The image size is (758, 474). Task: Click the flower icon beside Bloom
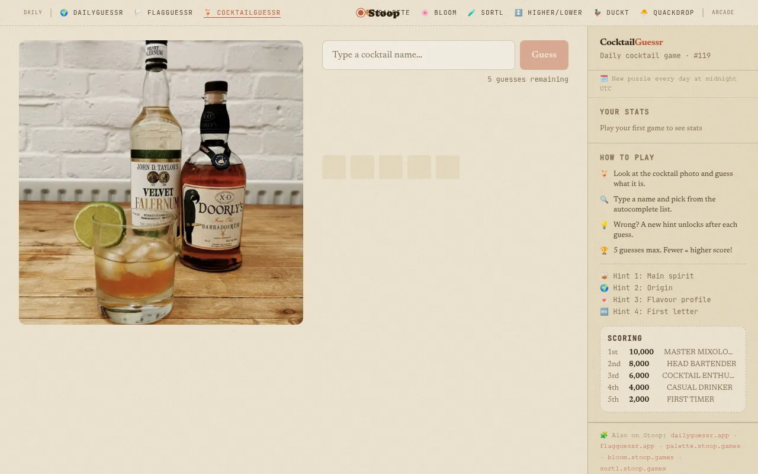[x=425, y=12]
